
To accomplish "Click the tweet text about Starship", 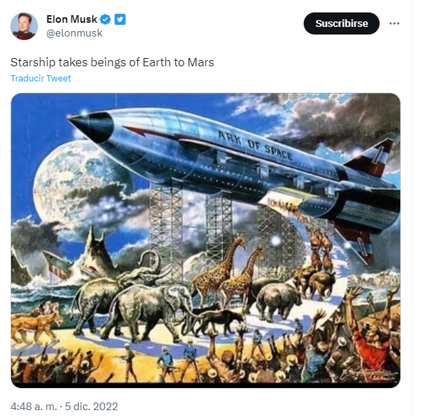I will point(112,62).
